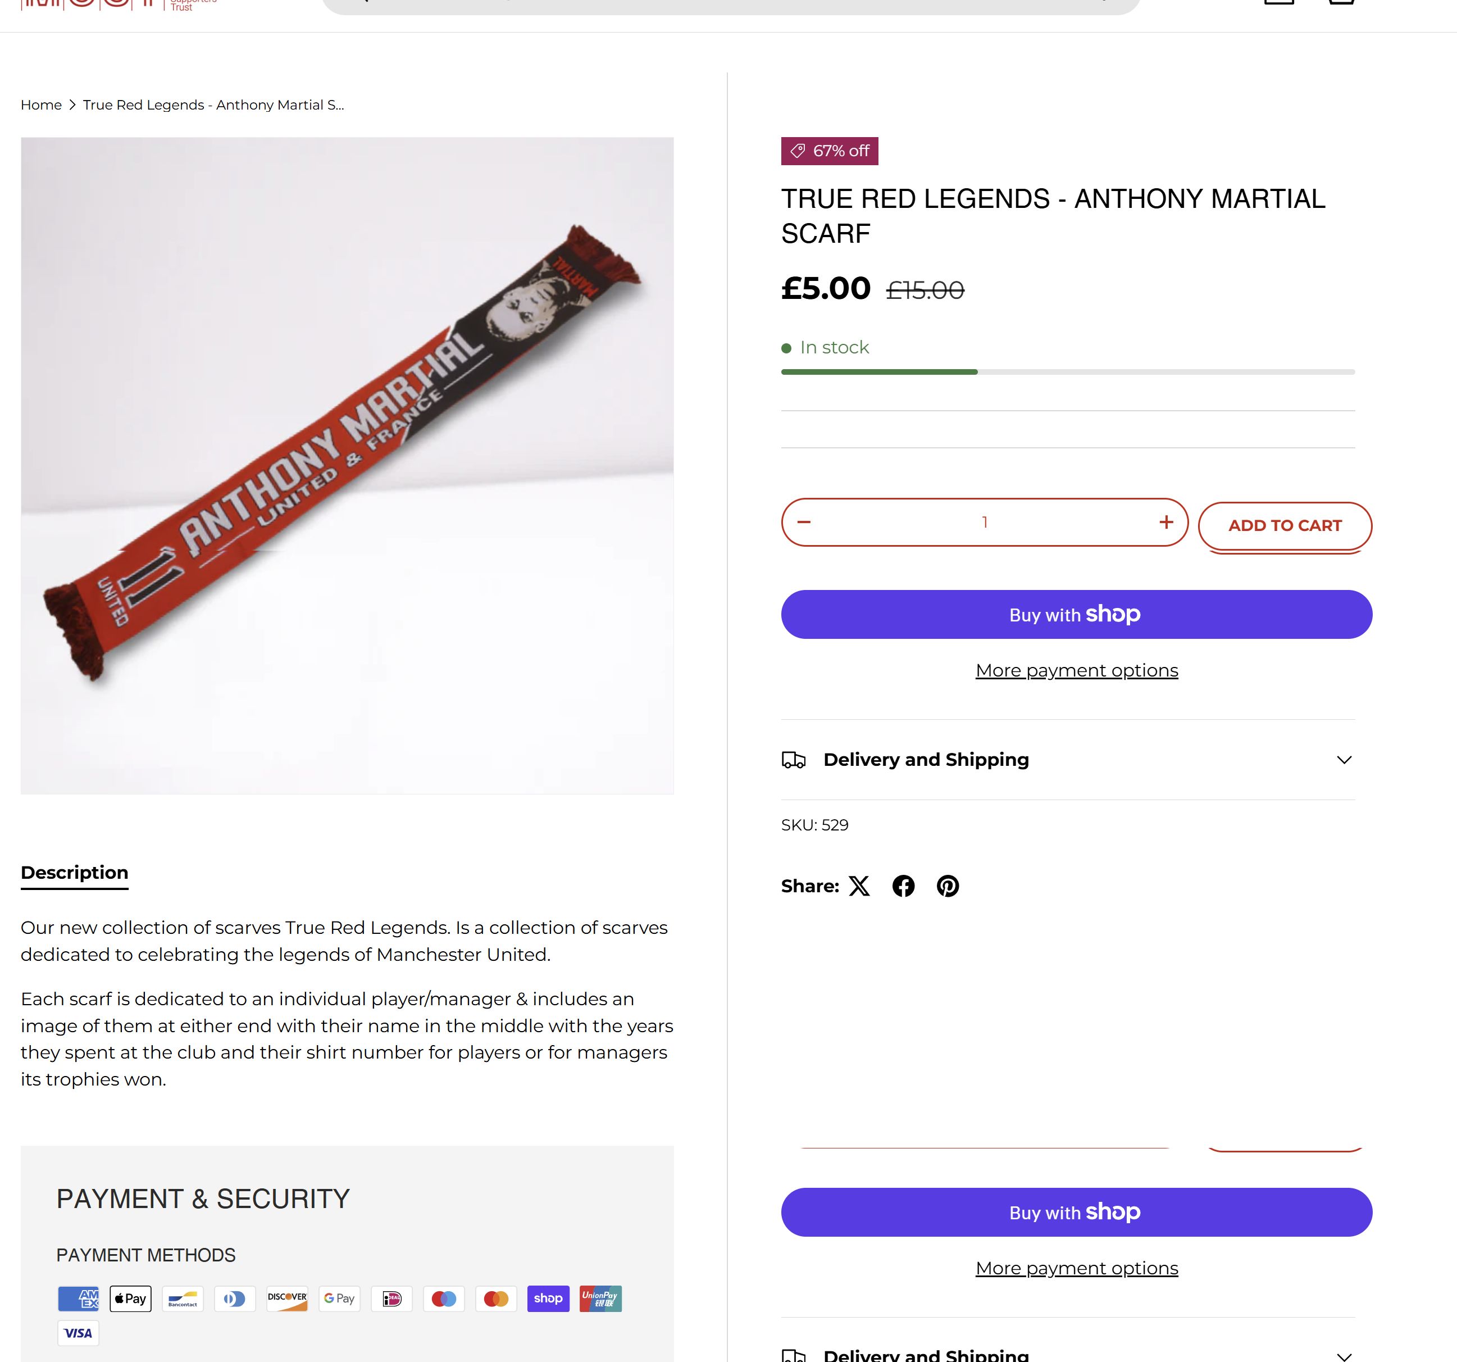Viewport: 1457px width, 1362px height.
Task: Click the 67% off discount tag
Action: click(x=830, y=151)
